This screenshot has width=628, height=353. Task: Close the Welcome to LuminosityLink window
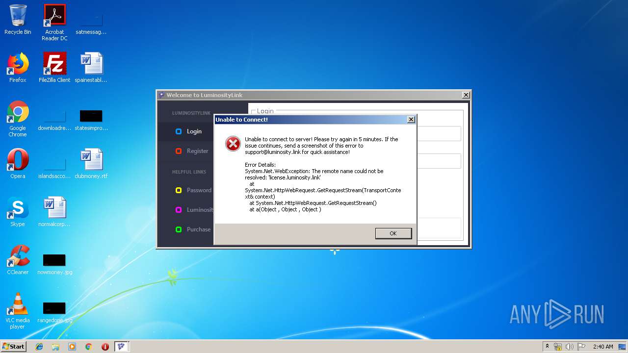[x=466, y=95]
